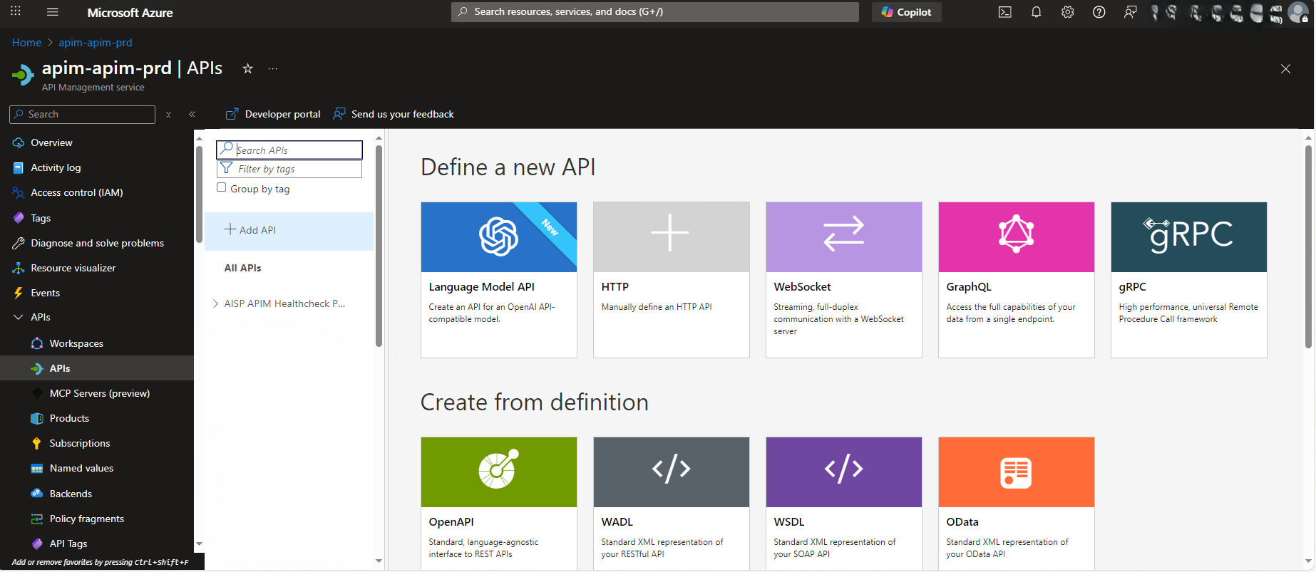Open the Azure app launcher grid
The width and height of the screenshot is (1316, 572).
tap(16, 11)
